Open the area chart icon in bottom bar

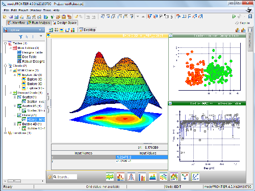click(x=152, y=177)
